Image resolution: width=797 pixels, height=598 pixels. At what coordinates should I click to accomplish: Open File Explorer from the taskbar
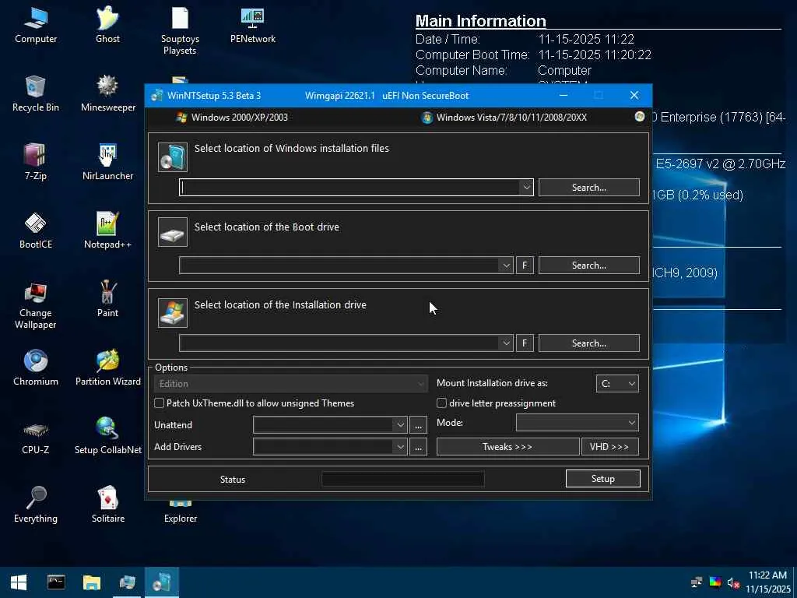tap(92, 582)
